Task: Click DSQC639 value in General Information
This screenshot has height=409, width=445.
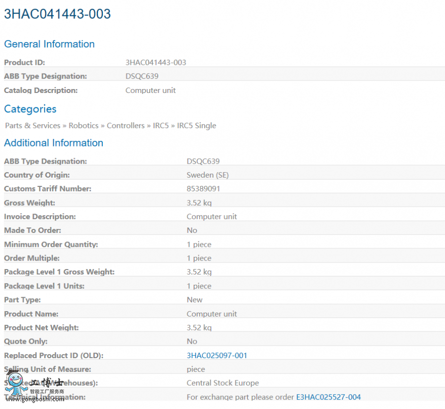Action: click(142, 76)
